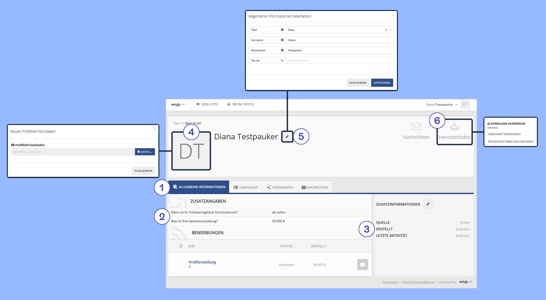
Task: Open the Nachrichten envelope icon at top
Action: point(416,127)
